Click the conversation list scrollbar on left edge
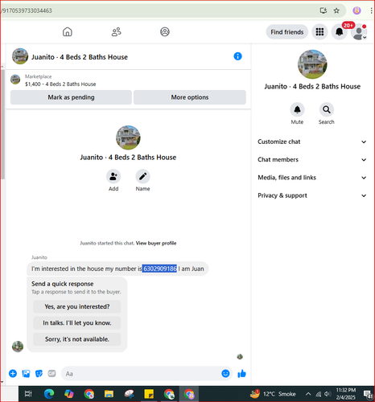The image size is (375, 402). pos(2,124)
